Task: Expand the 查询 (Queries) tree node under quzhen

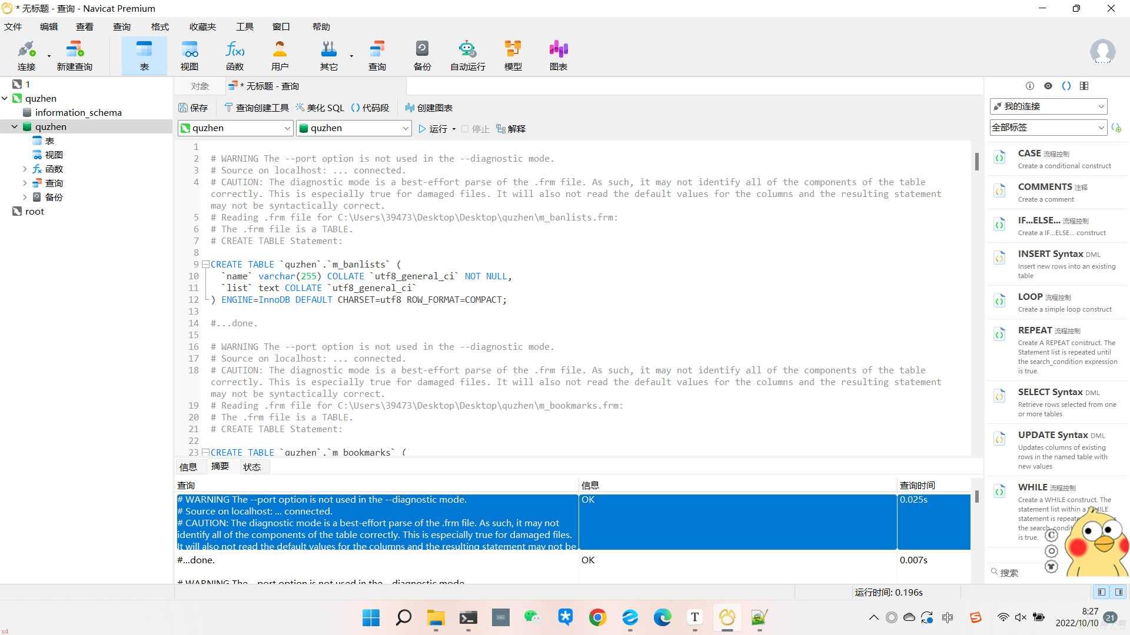Action: [25, 183]
